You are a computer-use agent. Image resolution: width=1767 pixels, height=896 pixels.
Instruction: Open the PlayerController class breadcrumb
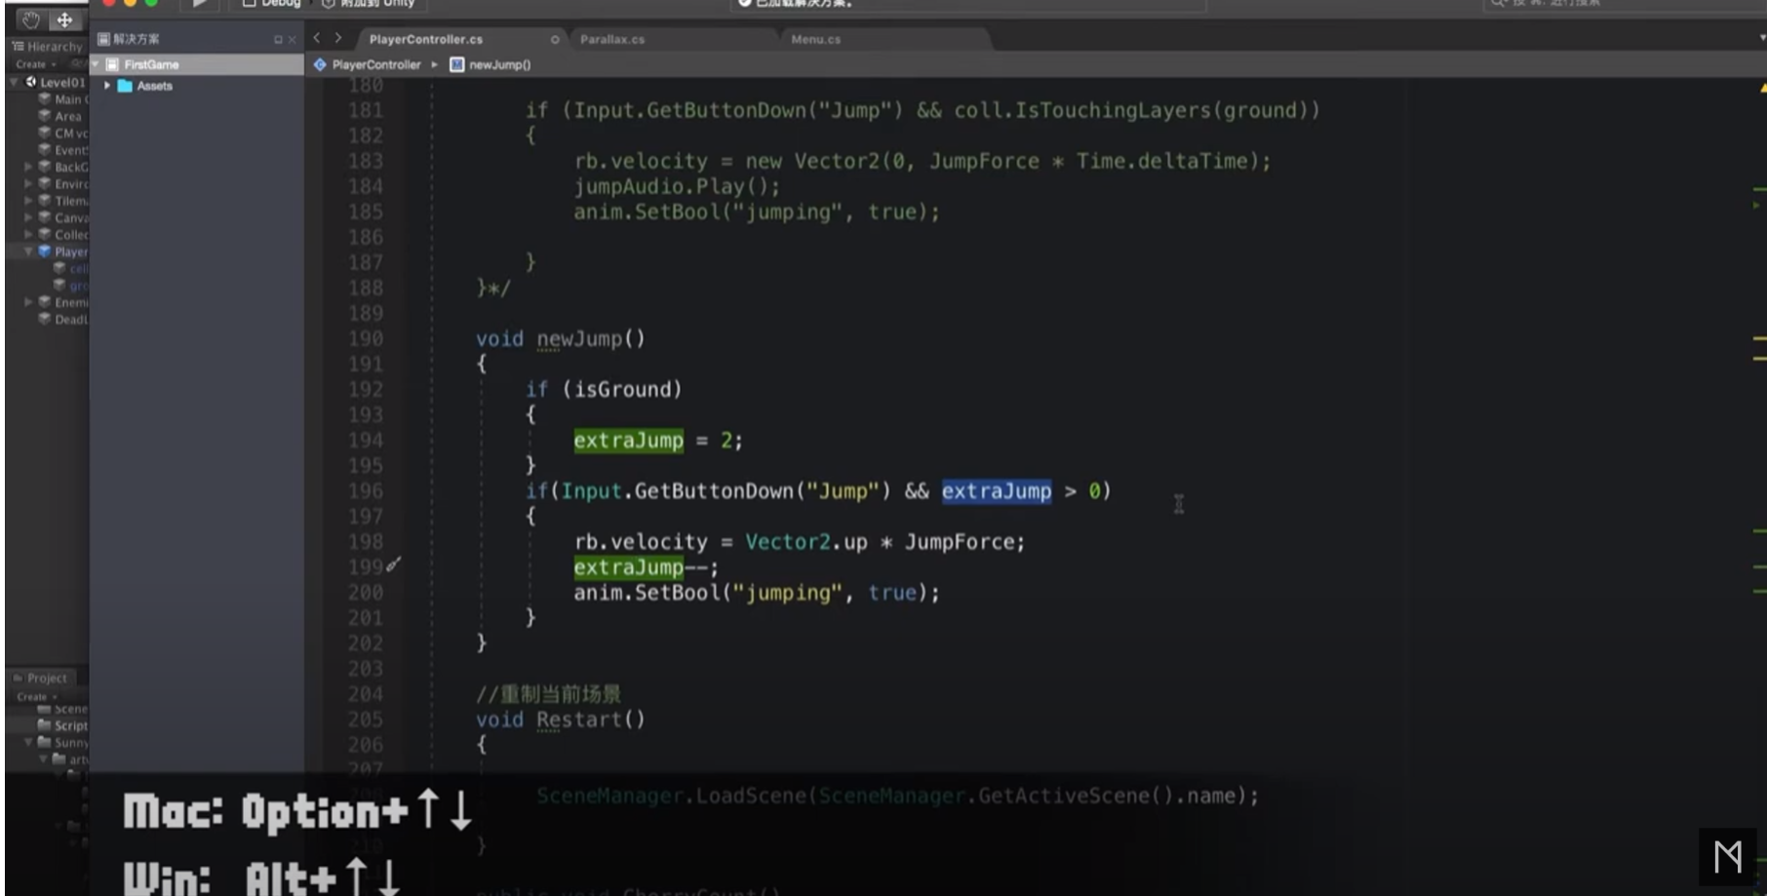coord(376,64)
